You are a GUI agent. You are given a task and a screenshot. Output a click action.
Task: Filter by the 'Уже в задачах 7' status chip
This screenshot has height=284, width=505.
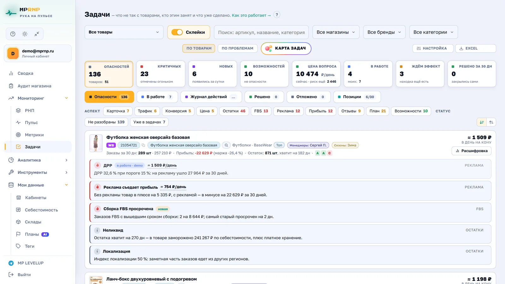coord(149,122)
